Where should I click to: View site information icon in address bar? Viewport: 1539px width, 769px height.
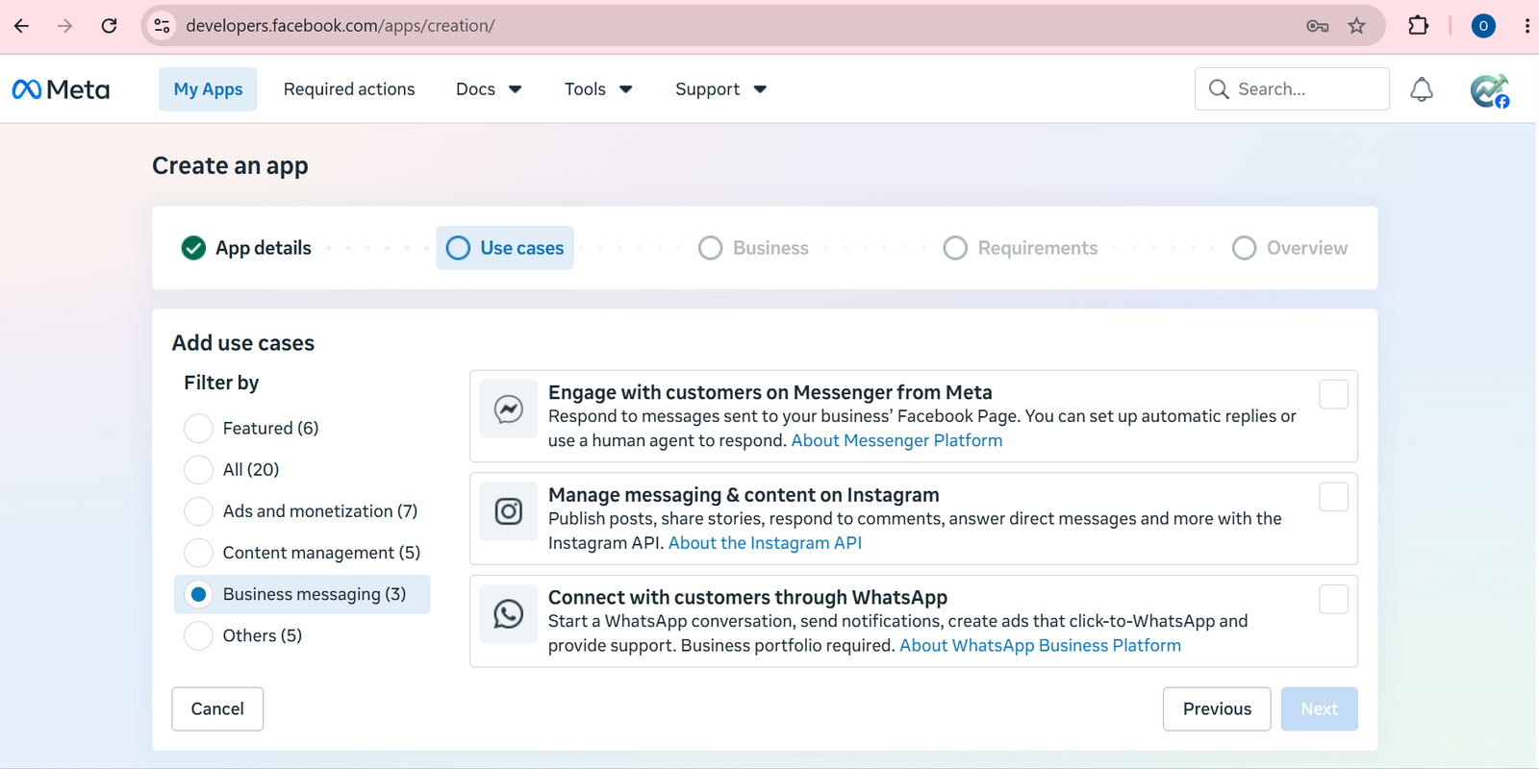coord(163,26)
